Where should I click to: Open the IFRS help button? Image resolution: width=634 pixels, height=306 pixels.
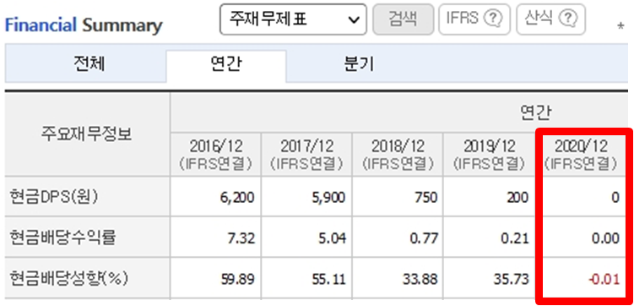coord(474,19)
